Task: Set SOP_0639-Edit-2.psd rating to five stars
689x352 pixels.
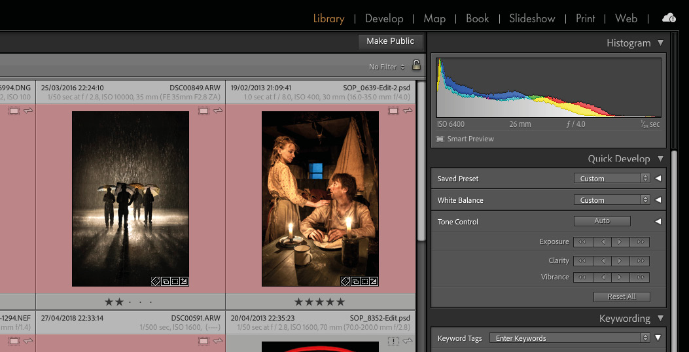Action: [x=340, y=302]
